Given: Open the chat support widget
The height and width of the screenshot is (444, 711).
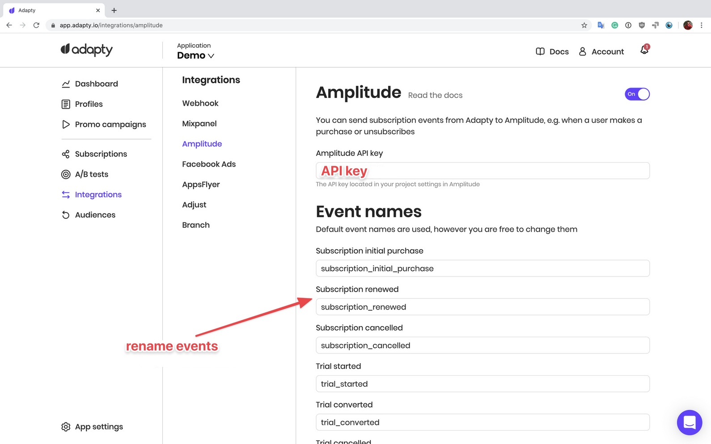Looking at the screenshot, I should pos(690,422).
